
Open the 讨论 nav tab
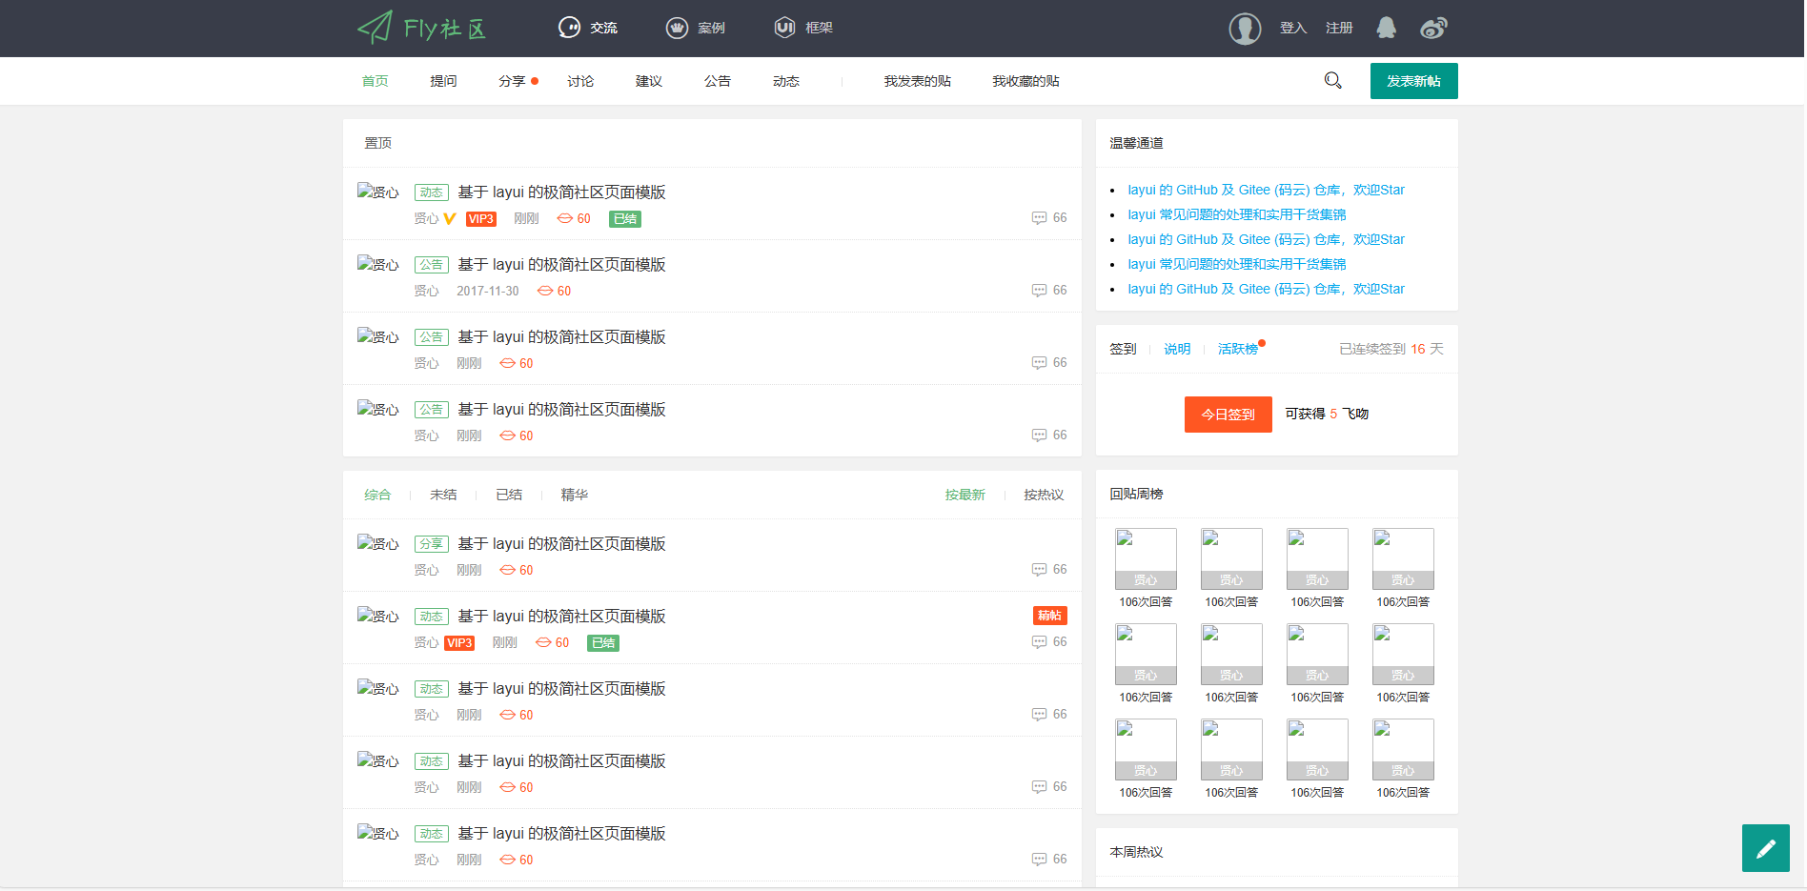[x=580, y=81]
